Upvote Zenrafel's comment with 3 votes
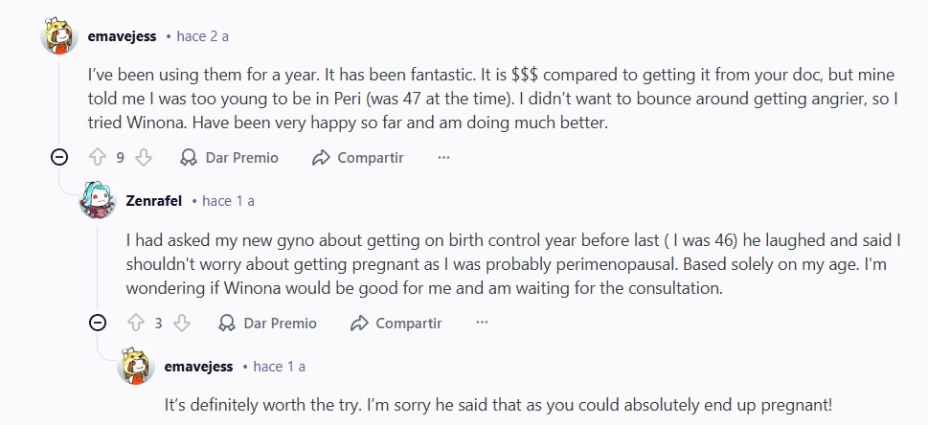The image size is (928, 425). [x=135, y=323]
